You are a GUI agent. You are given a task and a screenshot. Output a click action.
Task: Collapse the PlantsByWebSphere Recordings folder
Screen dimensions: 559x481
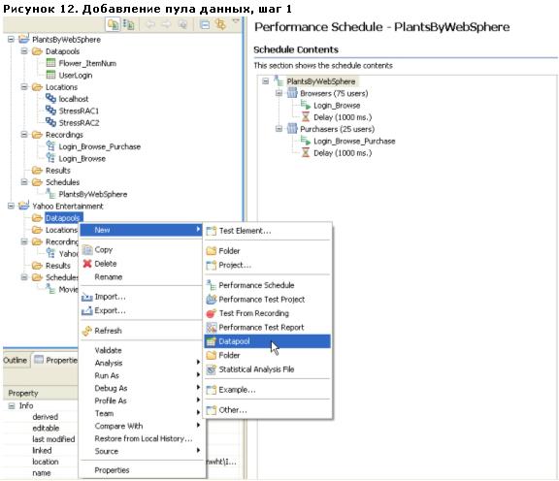[x=24, y=135]
